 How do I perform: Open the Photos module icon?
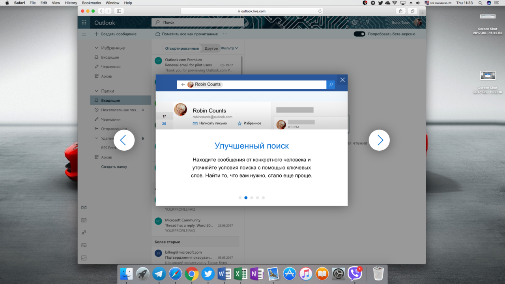tap(84, 245)
